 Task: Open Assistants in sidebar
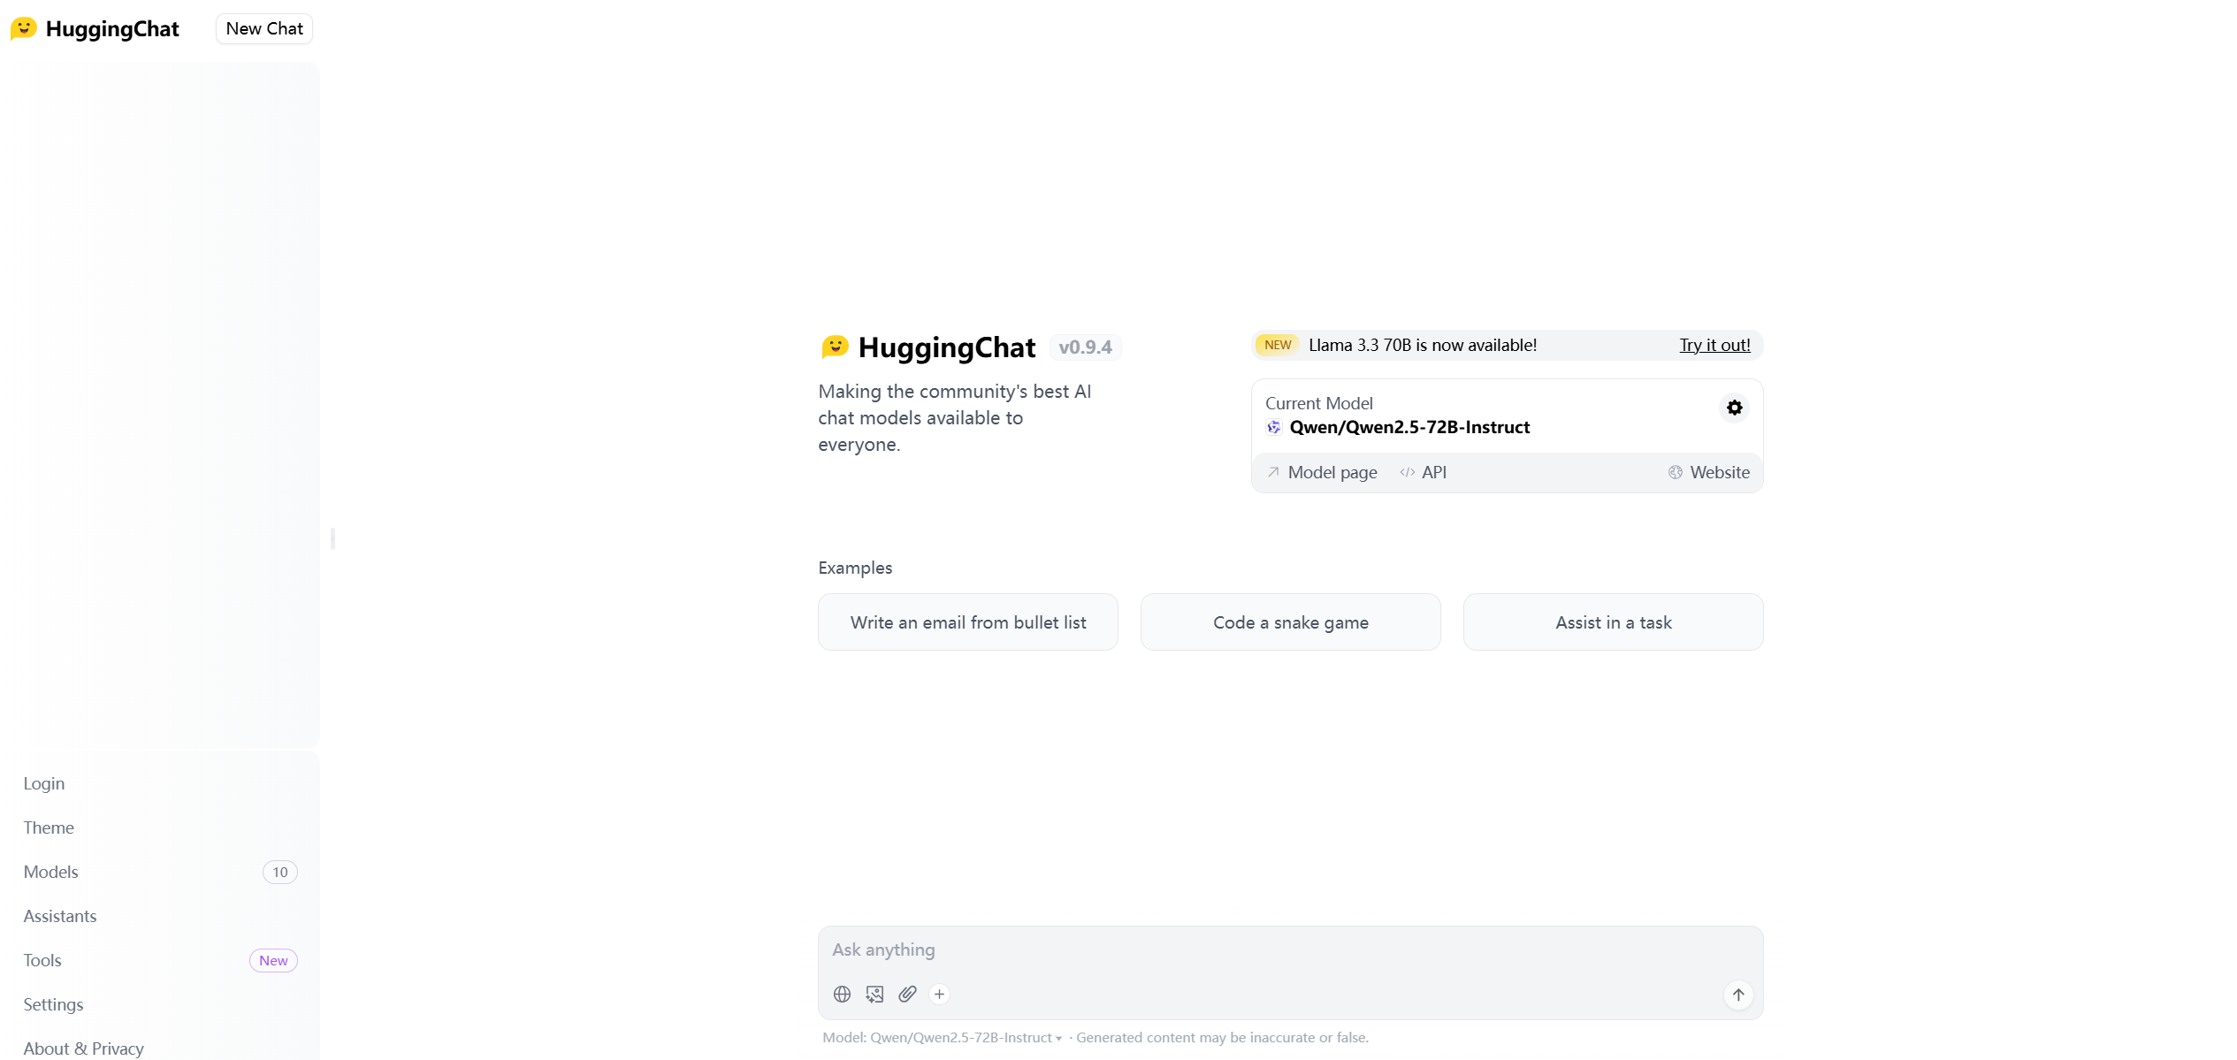160,916
